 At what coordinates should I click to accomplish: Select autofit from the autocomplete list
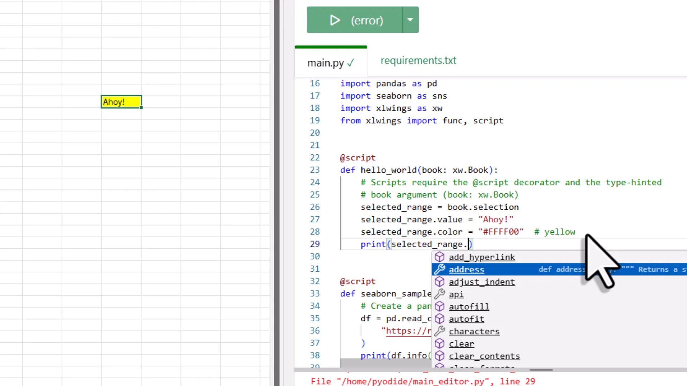point(466,319)
